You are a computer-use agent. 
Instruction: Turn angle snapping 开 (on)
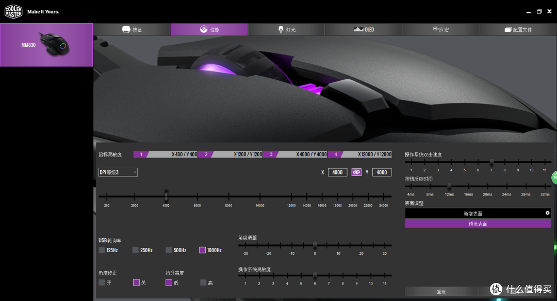tap(102, 282)
